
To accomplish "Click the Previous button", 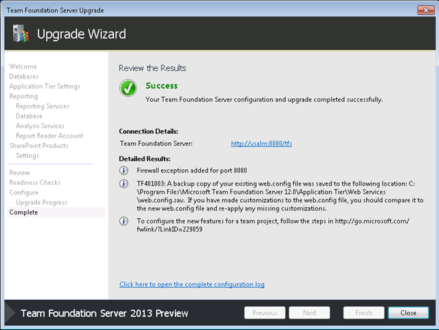I will click(265, 313).
